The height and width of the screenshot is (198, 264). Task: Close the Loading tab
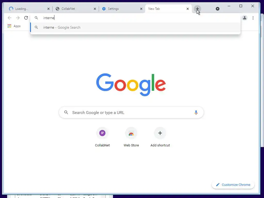tap(48, 9)
